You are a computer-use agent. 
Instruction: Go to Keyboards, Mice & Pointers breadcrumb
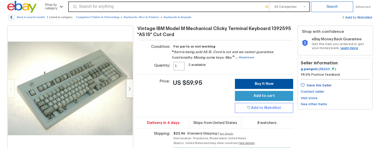(141, 17)
